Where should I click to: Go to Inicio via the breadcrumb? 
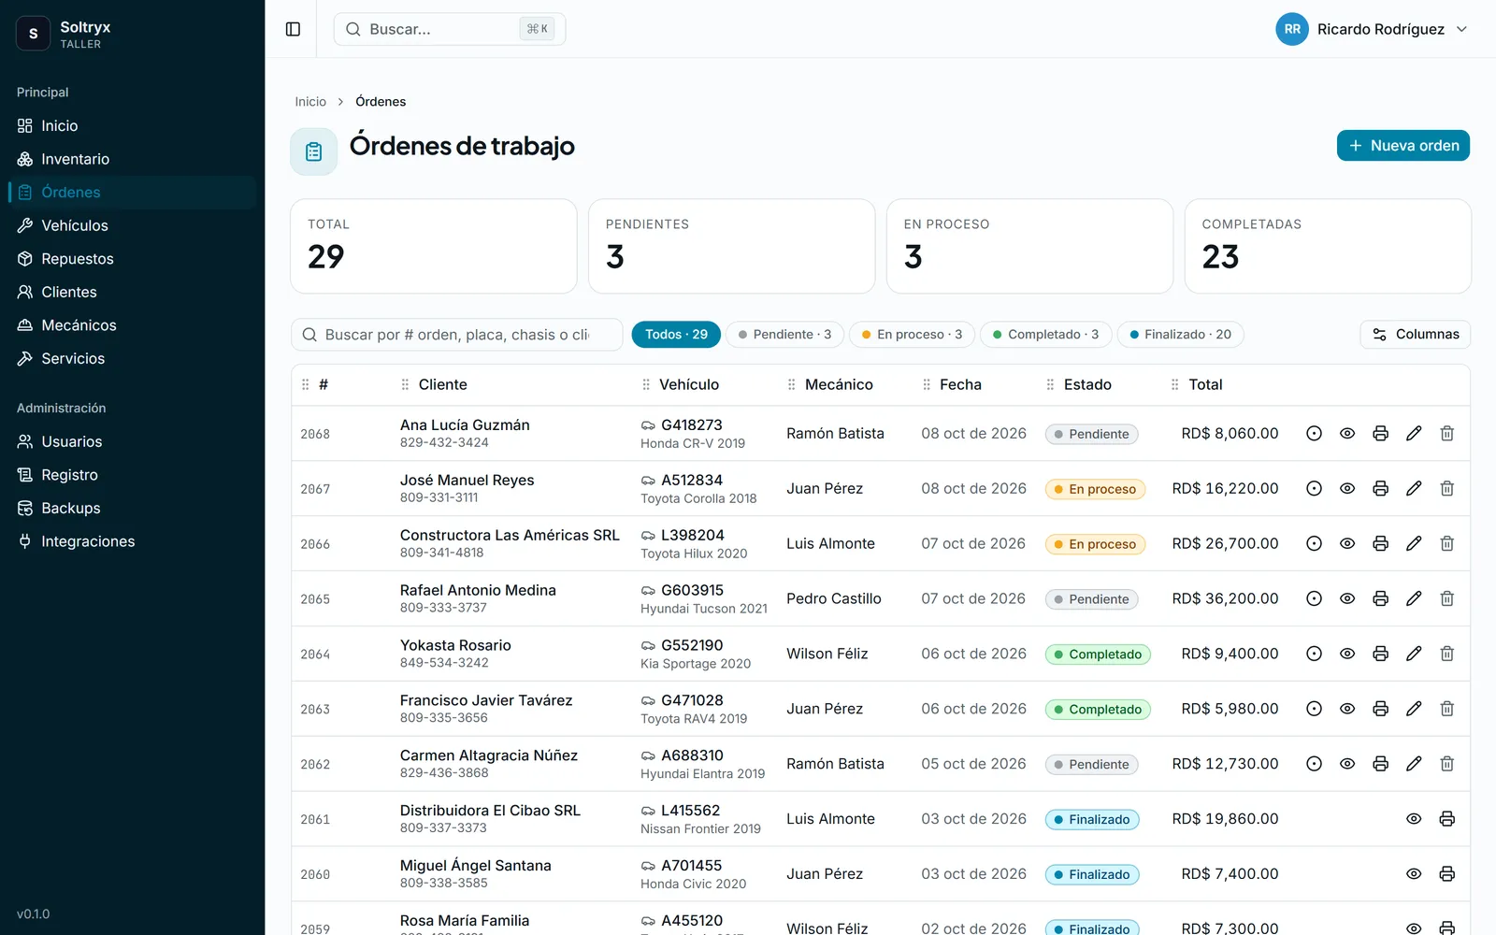coord(310,102)
